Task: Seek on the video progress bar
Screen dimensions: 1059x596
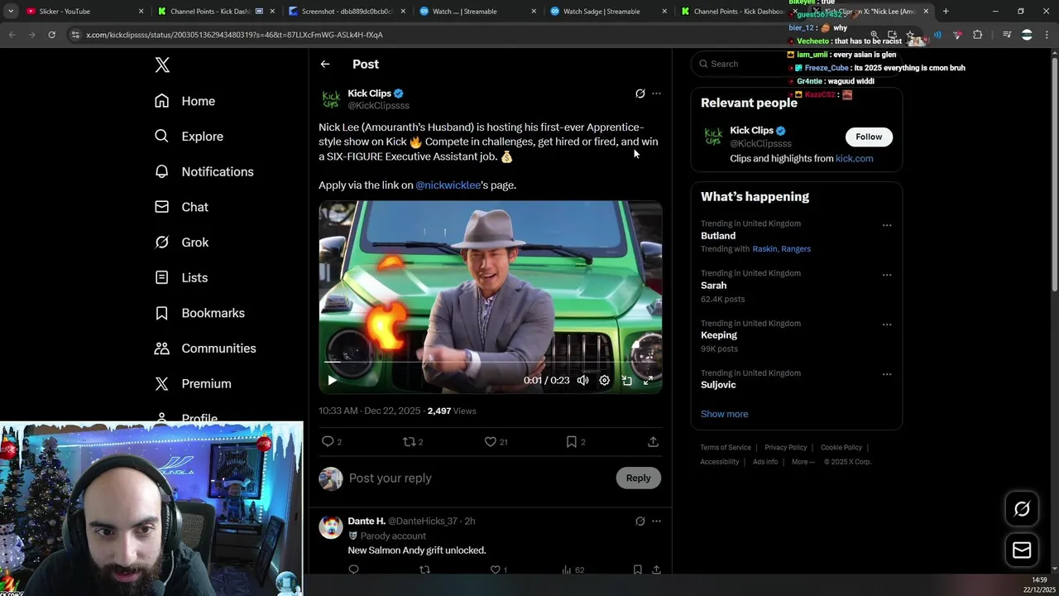Action: 491,362
